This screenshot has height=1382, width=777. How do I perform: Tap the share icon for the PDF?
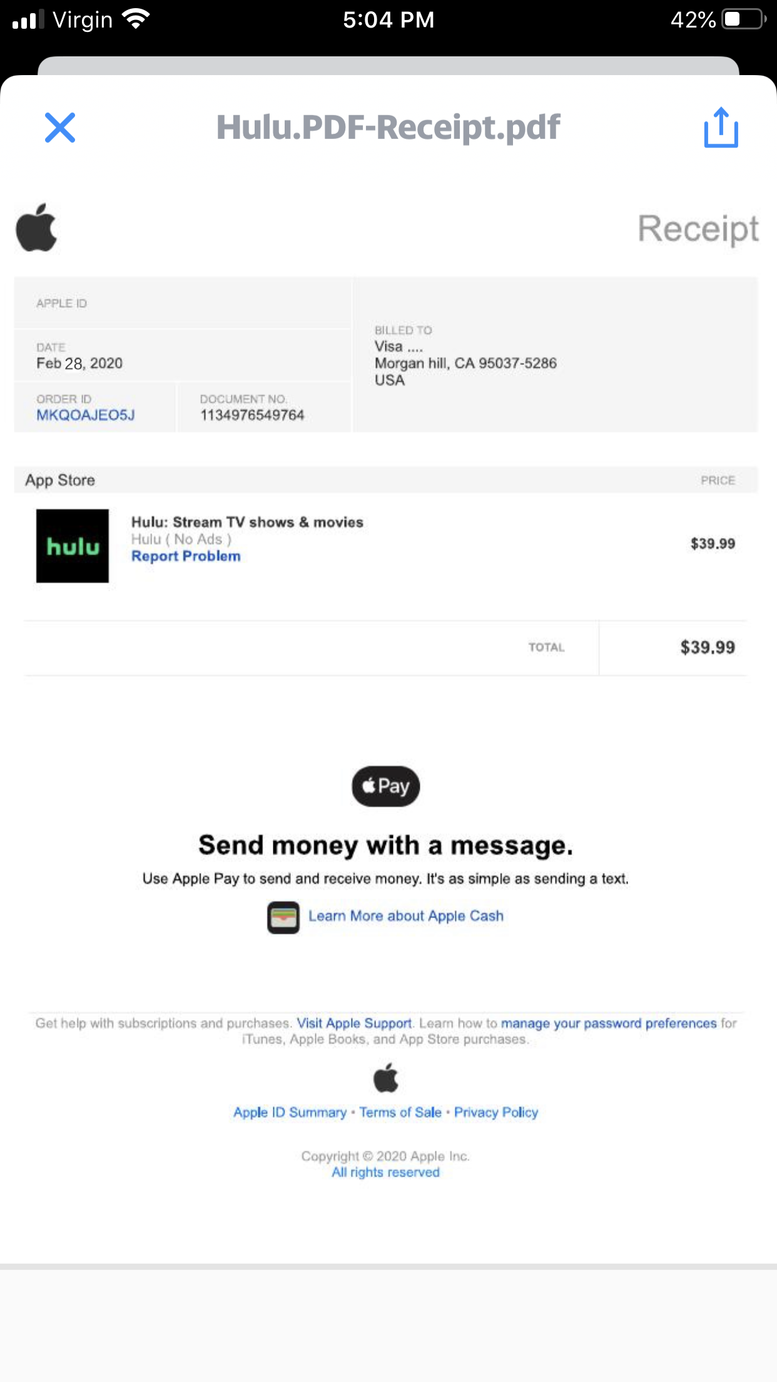[721, 128]
